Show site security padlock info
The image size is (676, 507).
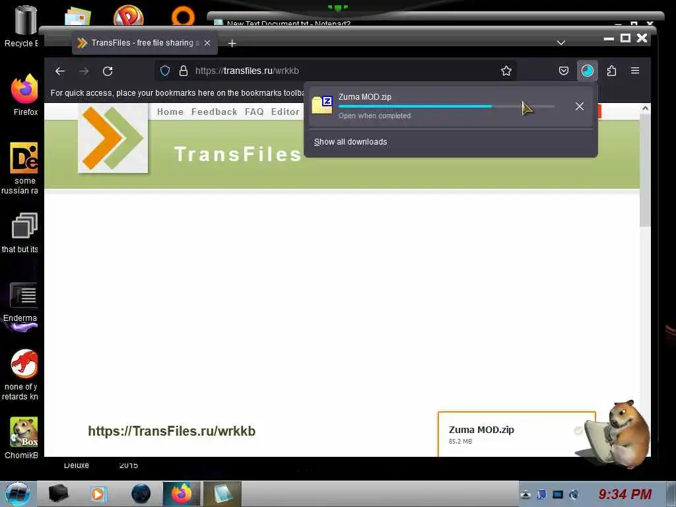click(x=184, y=71)
